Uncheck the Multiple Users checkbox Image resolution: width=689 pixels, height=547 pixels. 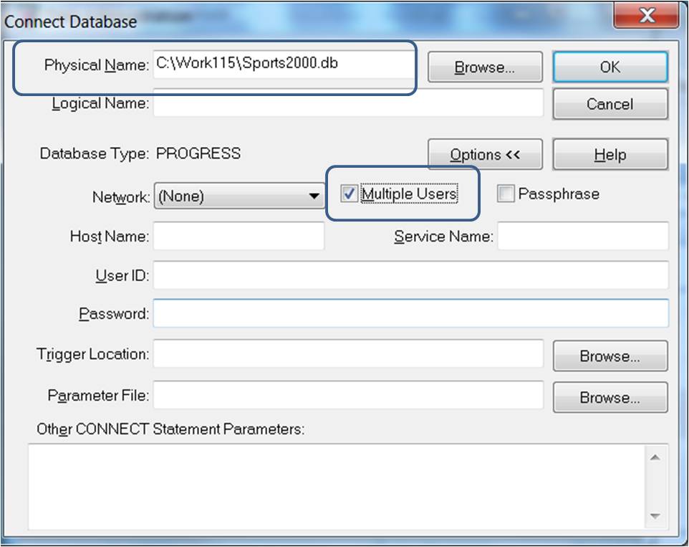coord(349,194)
